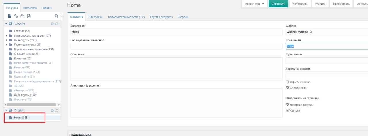Select italic Видеокурсы (189) resource

click(x=25, y=95)
